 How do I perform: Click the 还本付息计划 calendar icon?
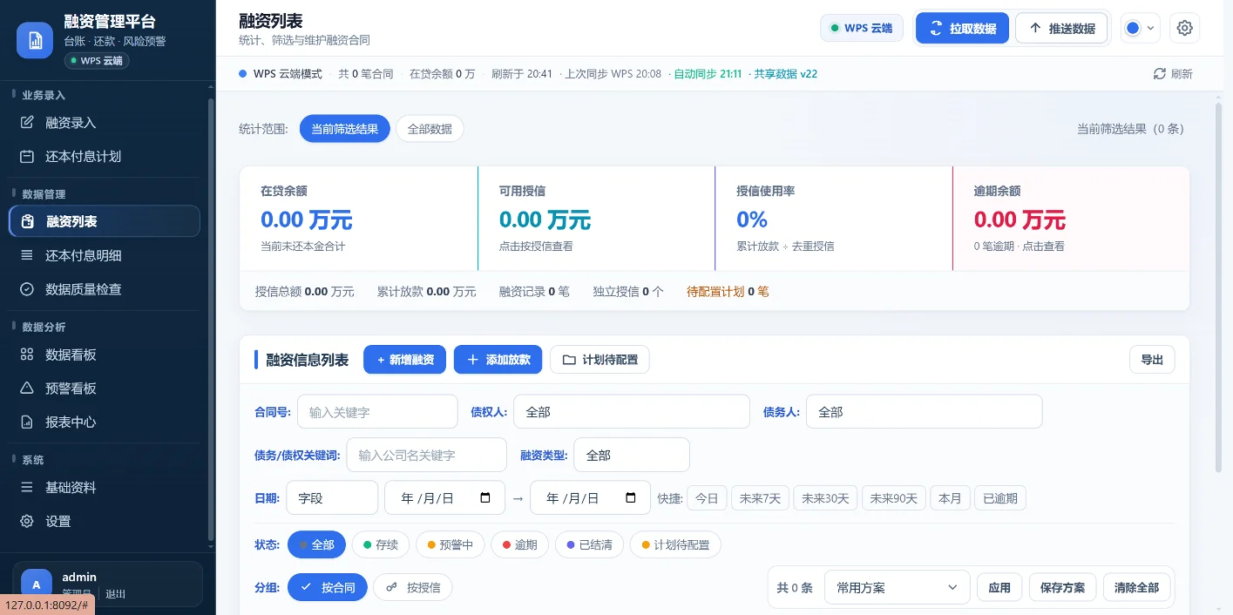click(27, 157)
